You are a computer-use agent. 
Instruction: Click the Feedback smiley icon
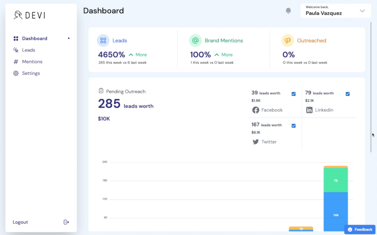point(350,229)
